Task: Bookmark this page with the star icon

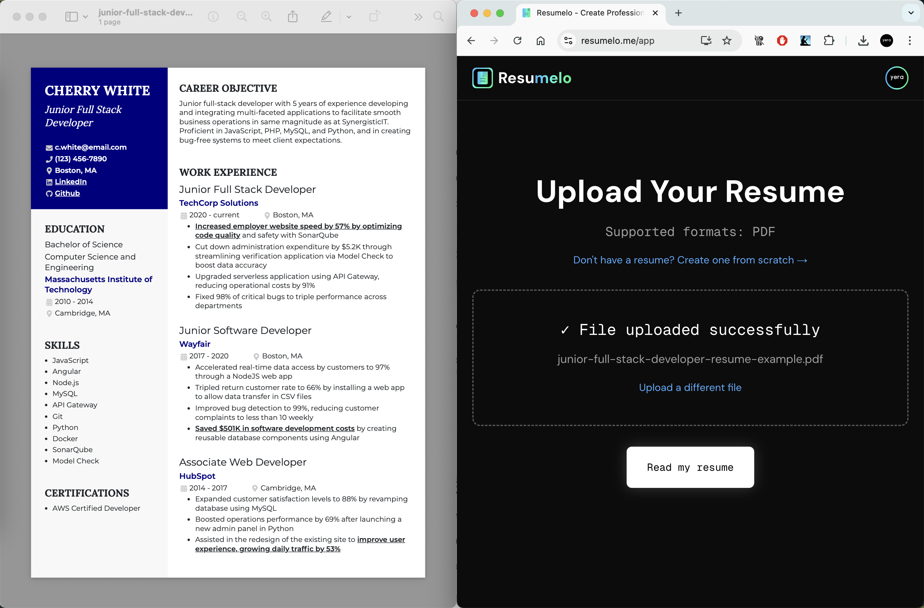Action: [727, 40]
